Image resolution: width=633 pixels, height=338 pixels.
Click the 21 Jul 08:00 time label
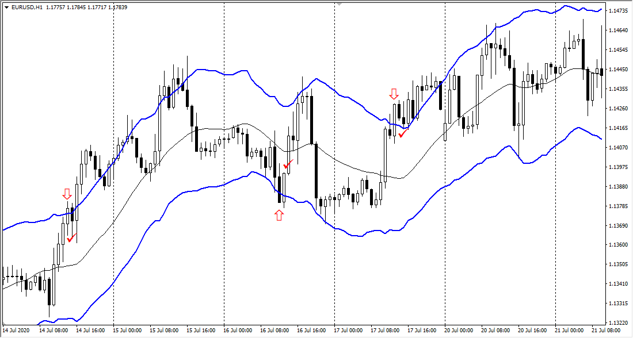point(605,331)
